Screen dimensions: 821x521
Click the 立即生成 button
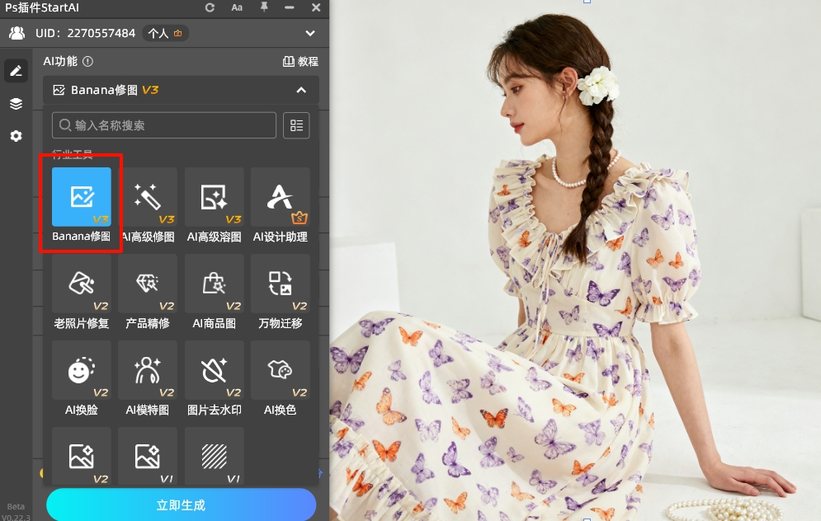[181, 505]
